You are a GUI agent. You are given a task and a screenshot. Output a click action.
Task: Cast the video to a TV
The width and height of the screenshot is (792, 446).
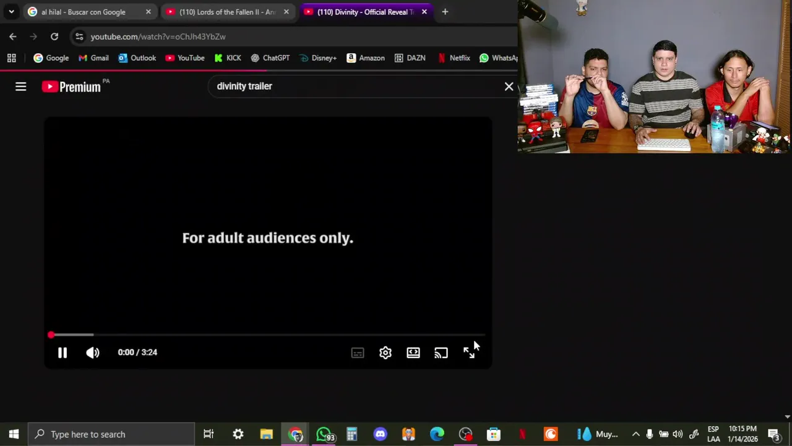pyautogui.click(x=441, y=352)
